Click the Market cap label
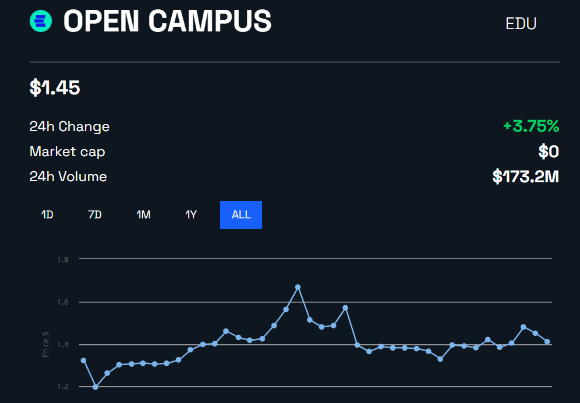This screenshot has height=403, width=580. point(68,152)
